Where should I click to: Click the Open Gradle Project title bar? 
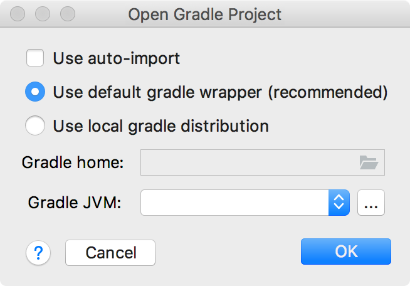coord(205,14)
